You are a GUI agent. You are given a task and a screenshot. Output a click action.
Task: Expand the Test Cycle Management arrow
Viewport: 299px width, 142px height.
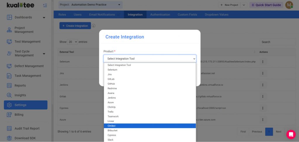[x=44, y=54]
